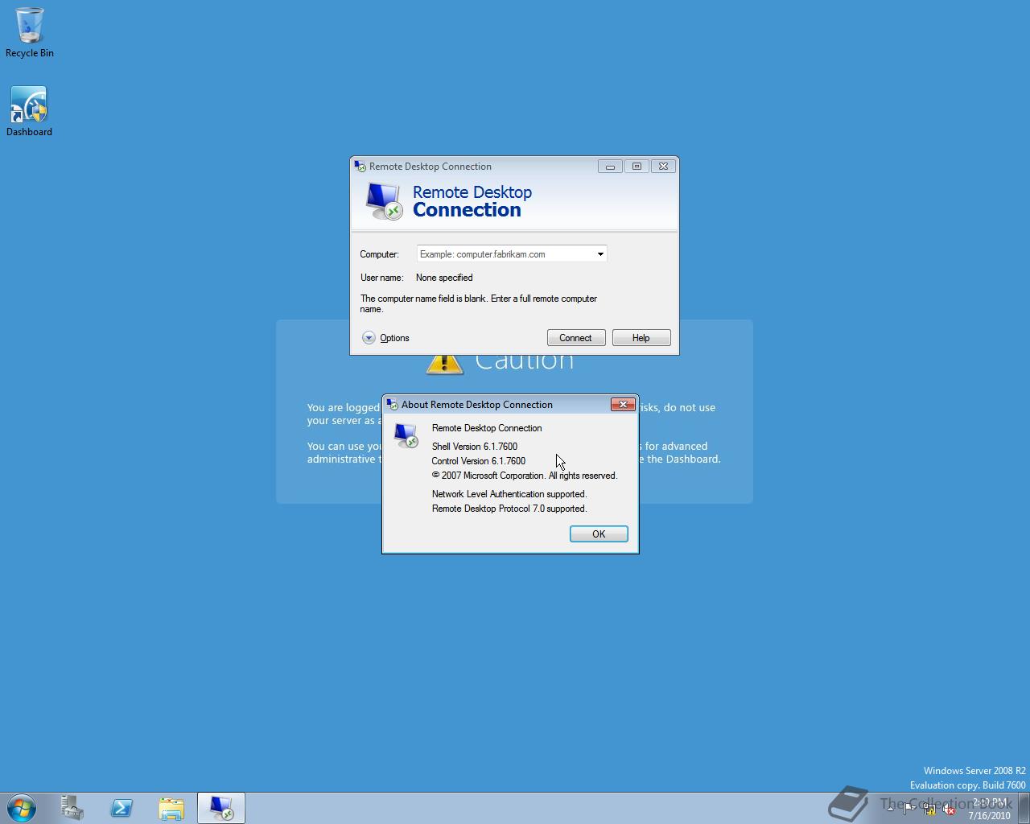Open Windows PowerShell from the taskbar
Screen dimensions: 1030x824
click(122, 808)
